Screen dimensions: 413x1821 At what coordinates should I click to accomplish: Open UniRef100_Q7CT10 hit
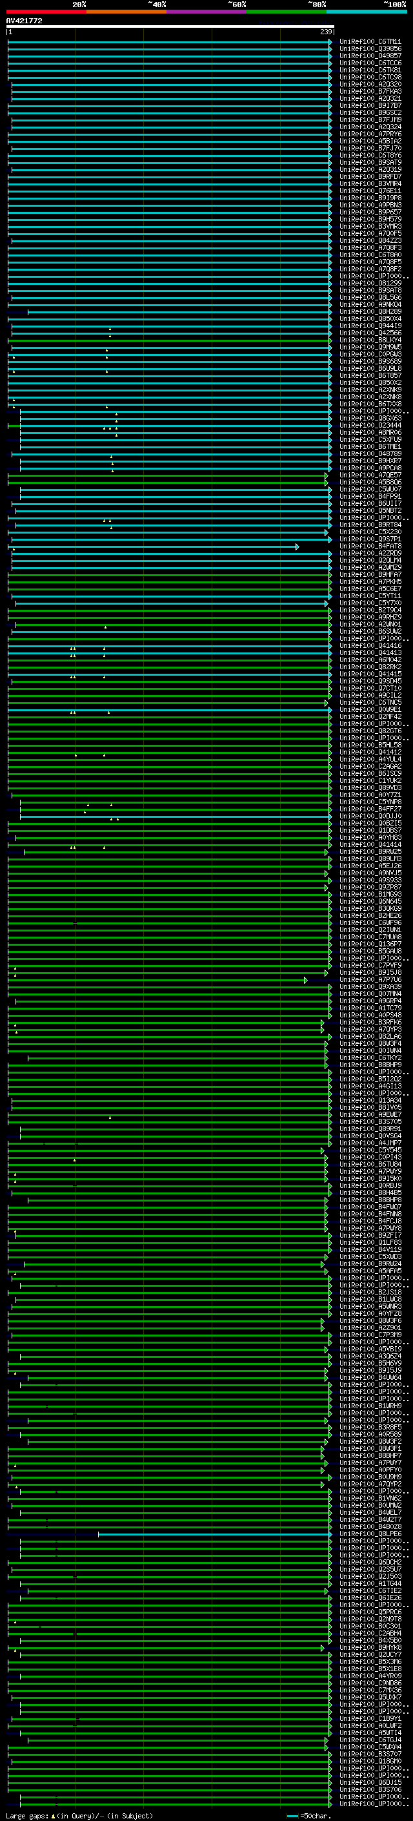coord(370,689)
